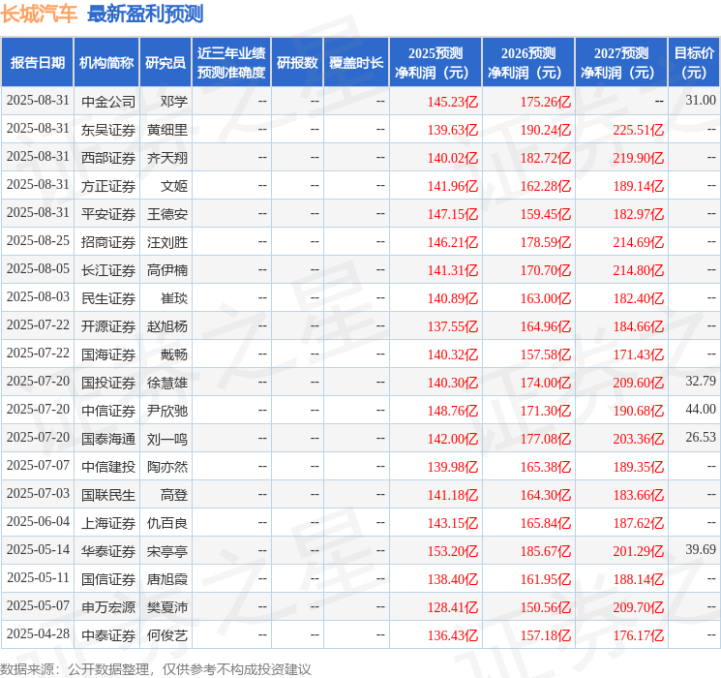Click the 153.20亿 profit value

tap(453, 551)
